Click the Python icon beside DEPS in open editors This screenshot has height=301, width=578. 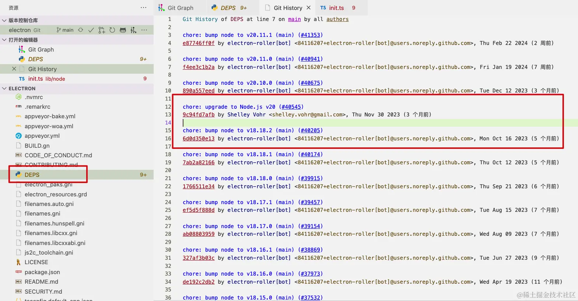(x=22, y=59)
